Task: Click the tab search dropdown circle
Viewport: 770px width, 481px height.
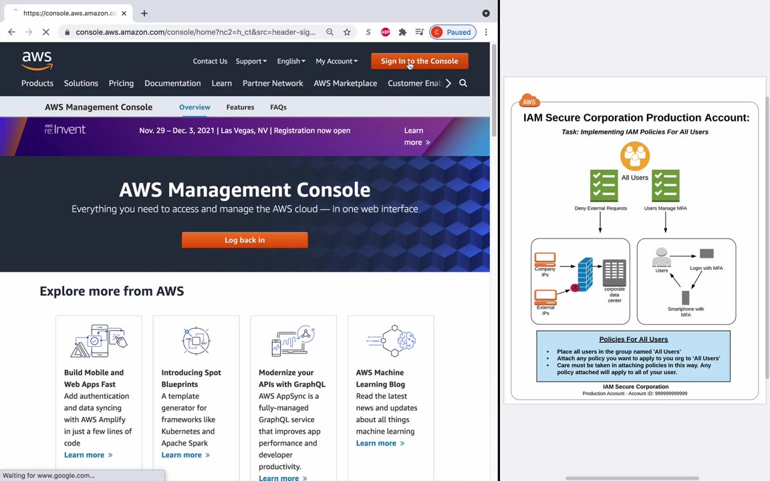Action: pos(486,13)
